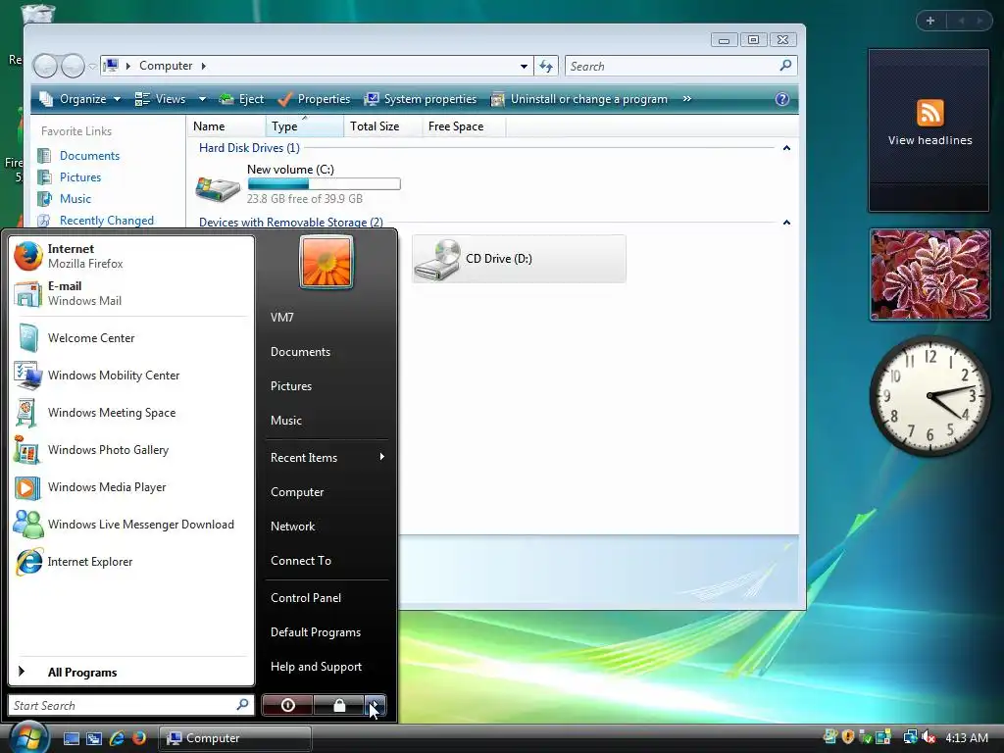Expand the Recent Items submenu

326,457
